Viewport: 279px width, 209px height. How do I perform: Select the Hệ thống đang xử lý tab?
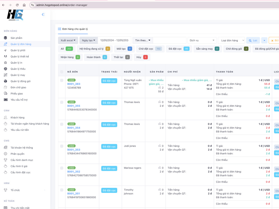[x=95, y=49]
